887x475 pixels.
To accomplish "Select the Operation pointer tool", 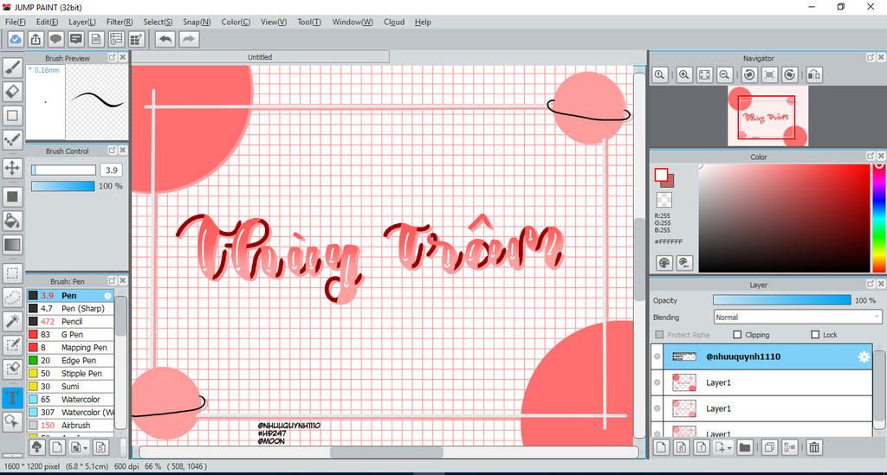I will (x=12, y=421).
